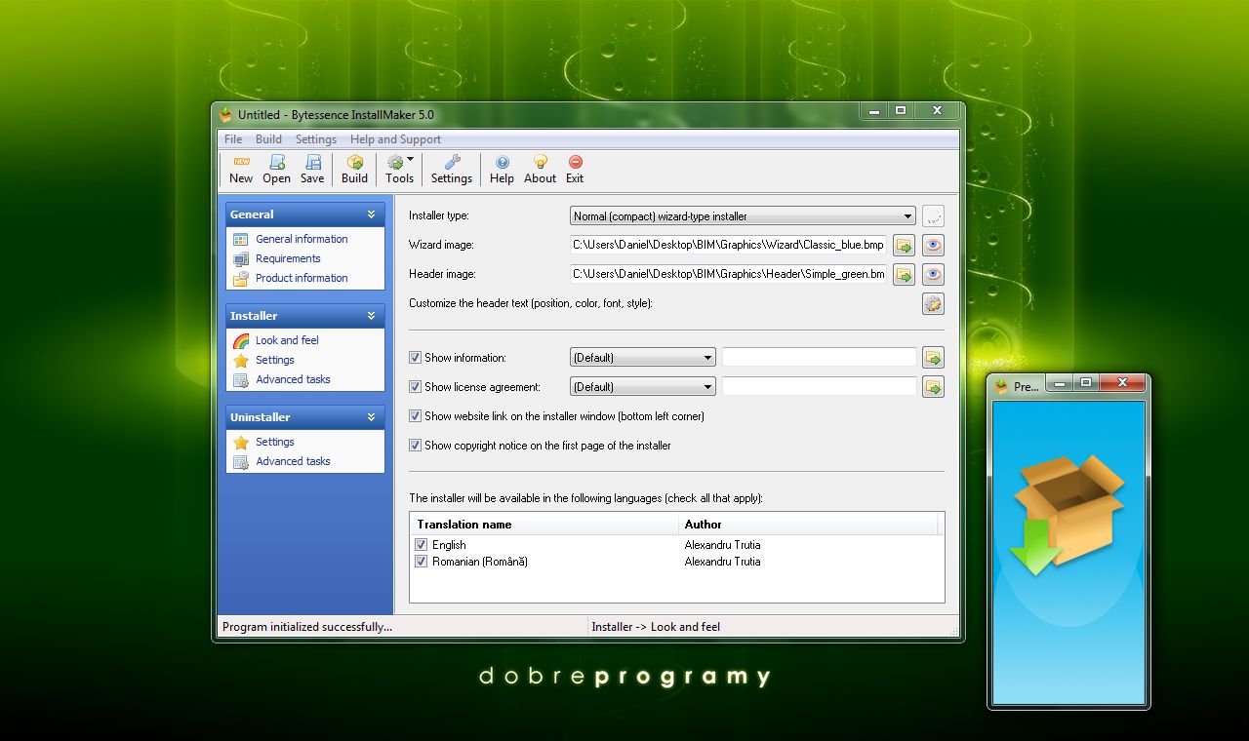Screen dimensions: 1249x741
Task: Uncheck the English language checkbox
Action: (422, 545)
